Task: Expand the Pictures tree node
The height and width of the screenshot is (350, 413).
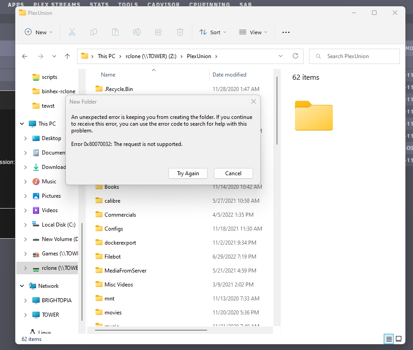Action: coord(25,196)
